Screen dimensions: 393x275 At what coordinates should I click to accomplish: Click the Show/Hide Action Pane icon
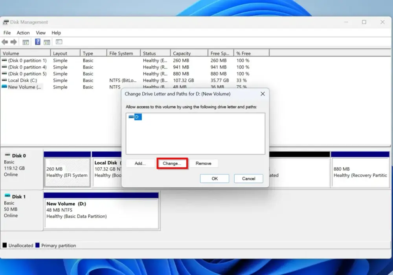(x=47, y=42)
